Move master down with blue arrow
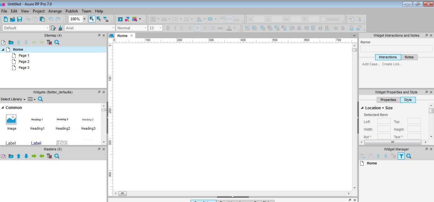Image resolution: width=434 pixels, height=202 pixels. [x=26, y=156]
